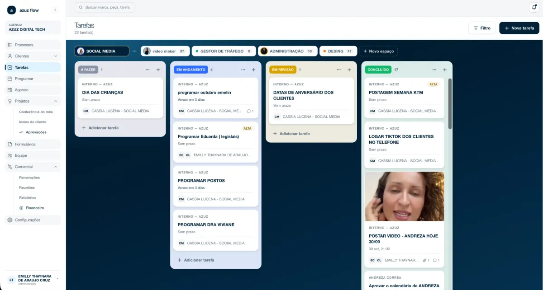The height and width of the screenshot is (290, 543).
Task: Switch to the DESING space
Action: point(338,51)
